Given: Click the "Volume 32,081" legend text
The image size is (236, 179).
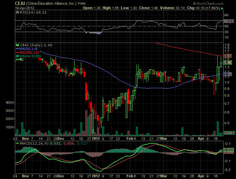Looking at the screenshot, I should tap(30, 56).
